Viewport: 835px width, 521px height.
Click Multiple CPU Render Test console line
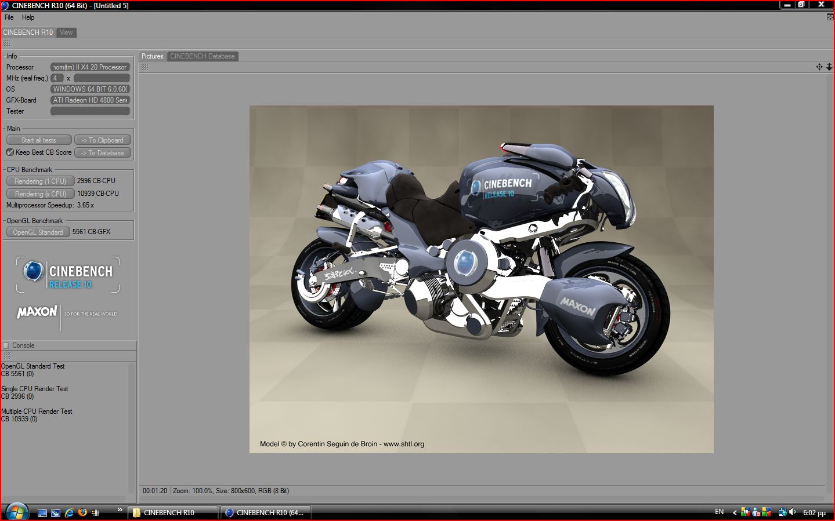point(37,411)
